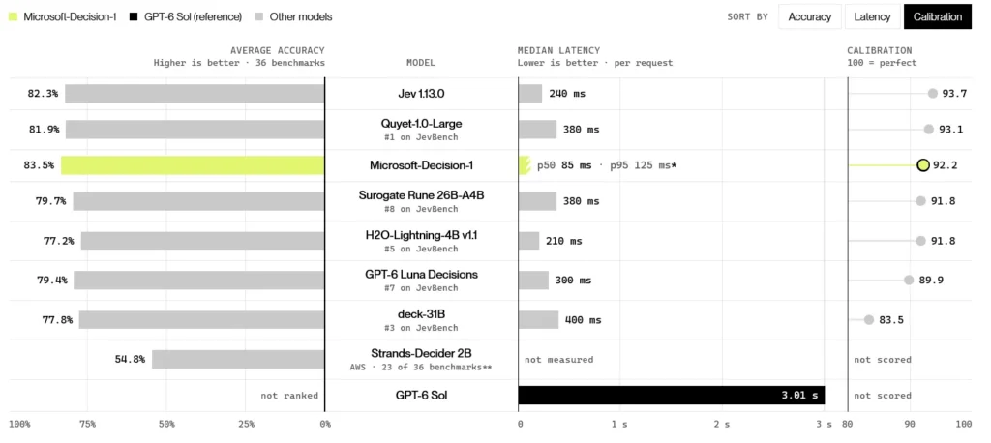Click the GPT-6 Luna Decisions 89.9 dot
Viewport: 991px width, 443px height.
909,280
